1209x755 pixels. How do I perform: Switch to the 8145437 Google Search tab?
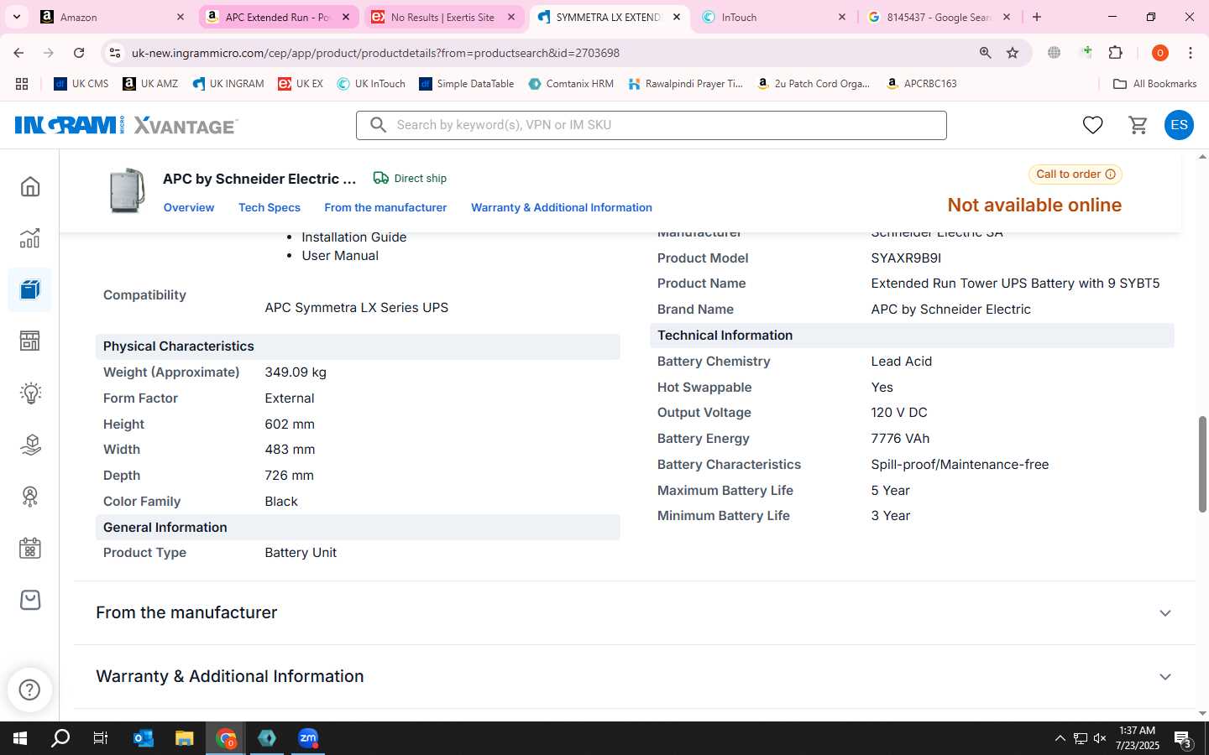point(939,17)
